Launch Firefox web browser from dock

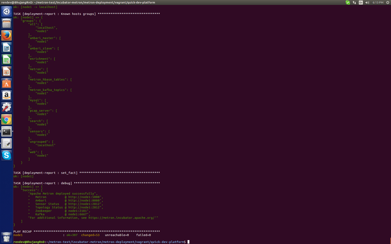click(7, 35)
